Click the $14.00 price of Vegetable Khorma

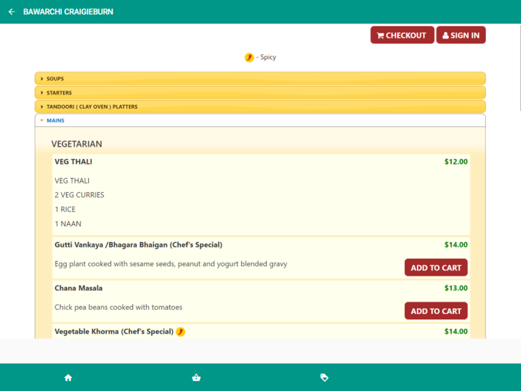coord(456,332)
